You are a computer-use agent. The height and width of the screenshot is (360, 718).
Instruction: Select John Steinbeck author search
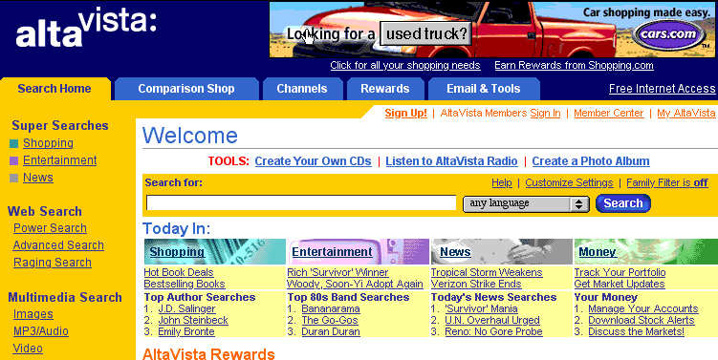[x=193, y=320]
